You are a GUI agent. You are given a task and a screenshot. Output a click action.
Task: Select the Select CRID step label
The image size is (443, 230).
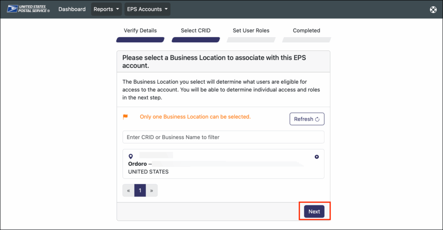click(196, 31)
